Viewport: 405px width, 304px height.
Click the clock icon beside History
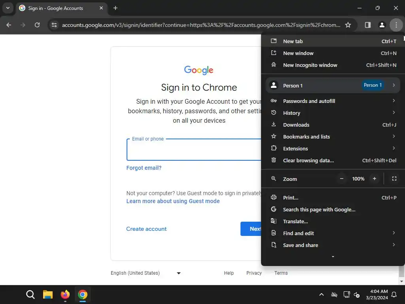click(274, 112)
